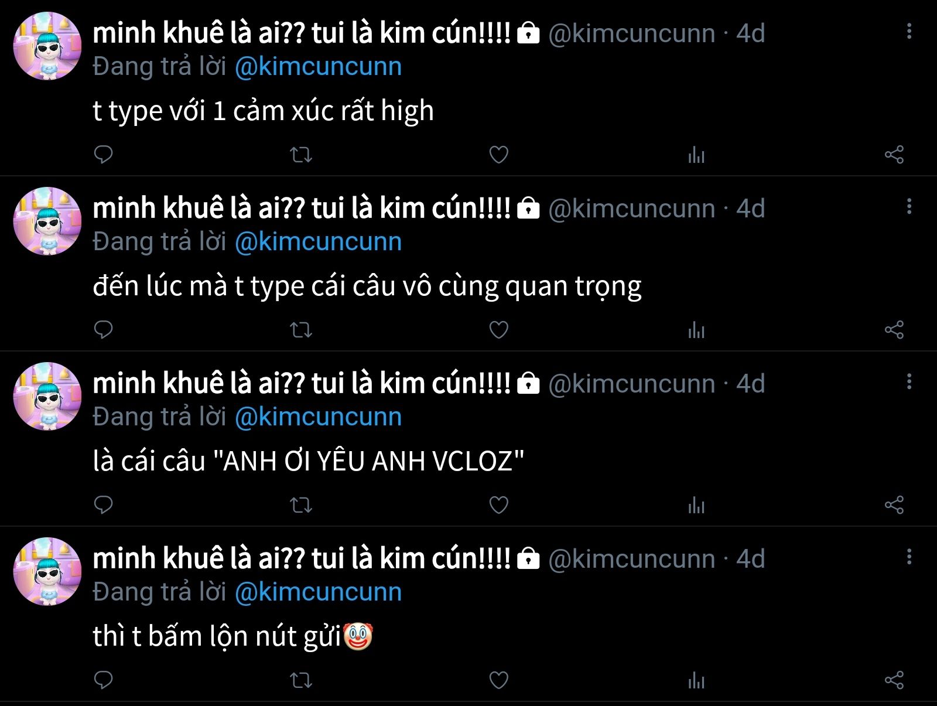
Task: Open profile avatar of the first tweet
Action: 47,46
